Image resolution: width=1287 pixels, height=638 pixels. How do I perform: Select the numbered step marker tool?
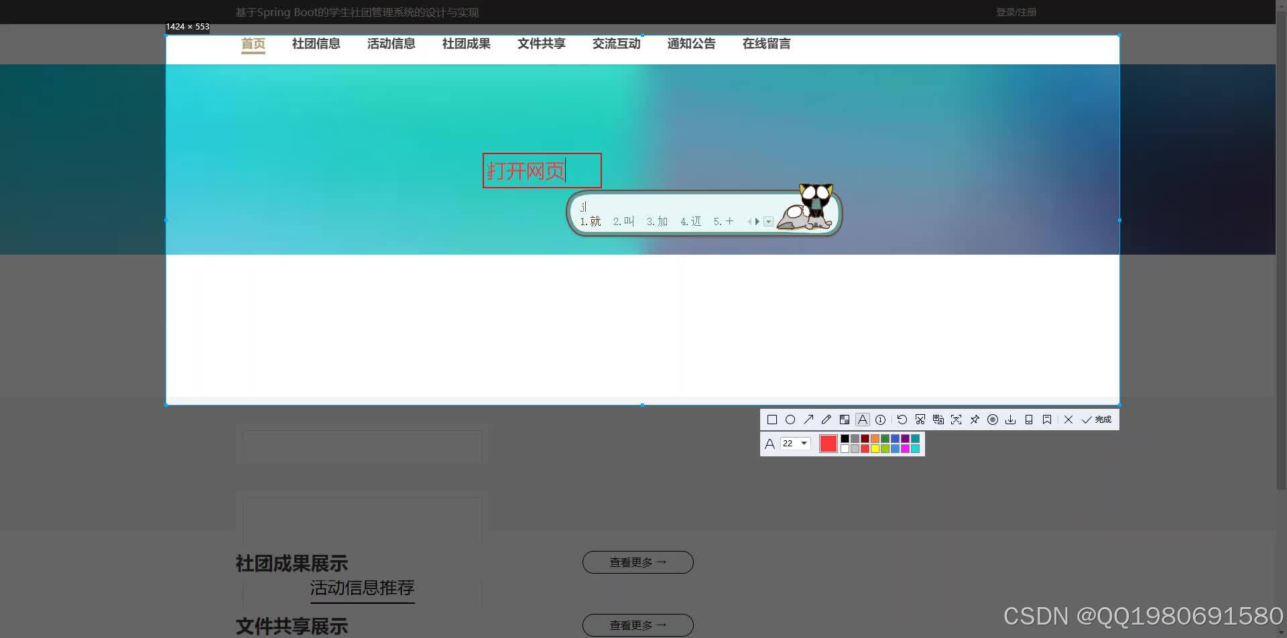click(880, 419)
